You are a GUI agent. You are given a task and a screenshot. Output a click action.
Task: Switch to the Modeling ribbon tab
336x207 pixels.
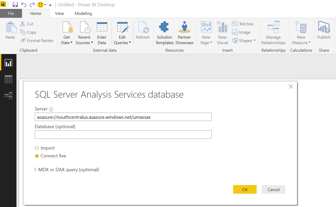pyautogui.click(x=83, y=13)
